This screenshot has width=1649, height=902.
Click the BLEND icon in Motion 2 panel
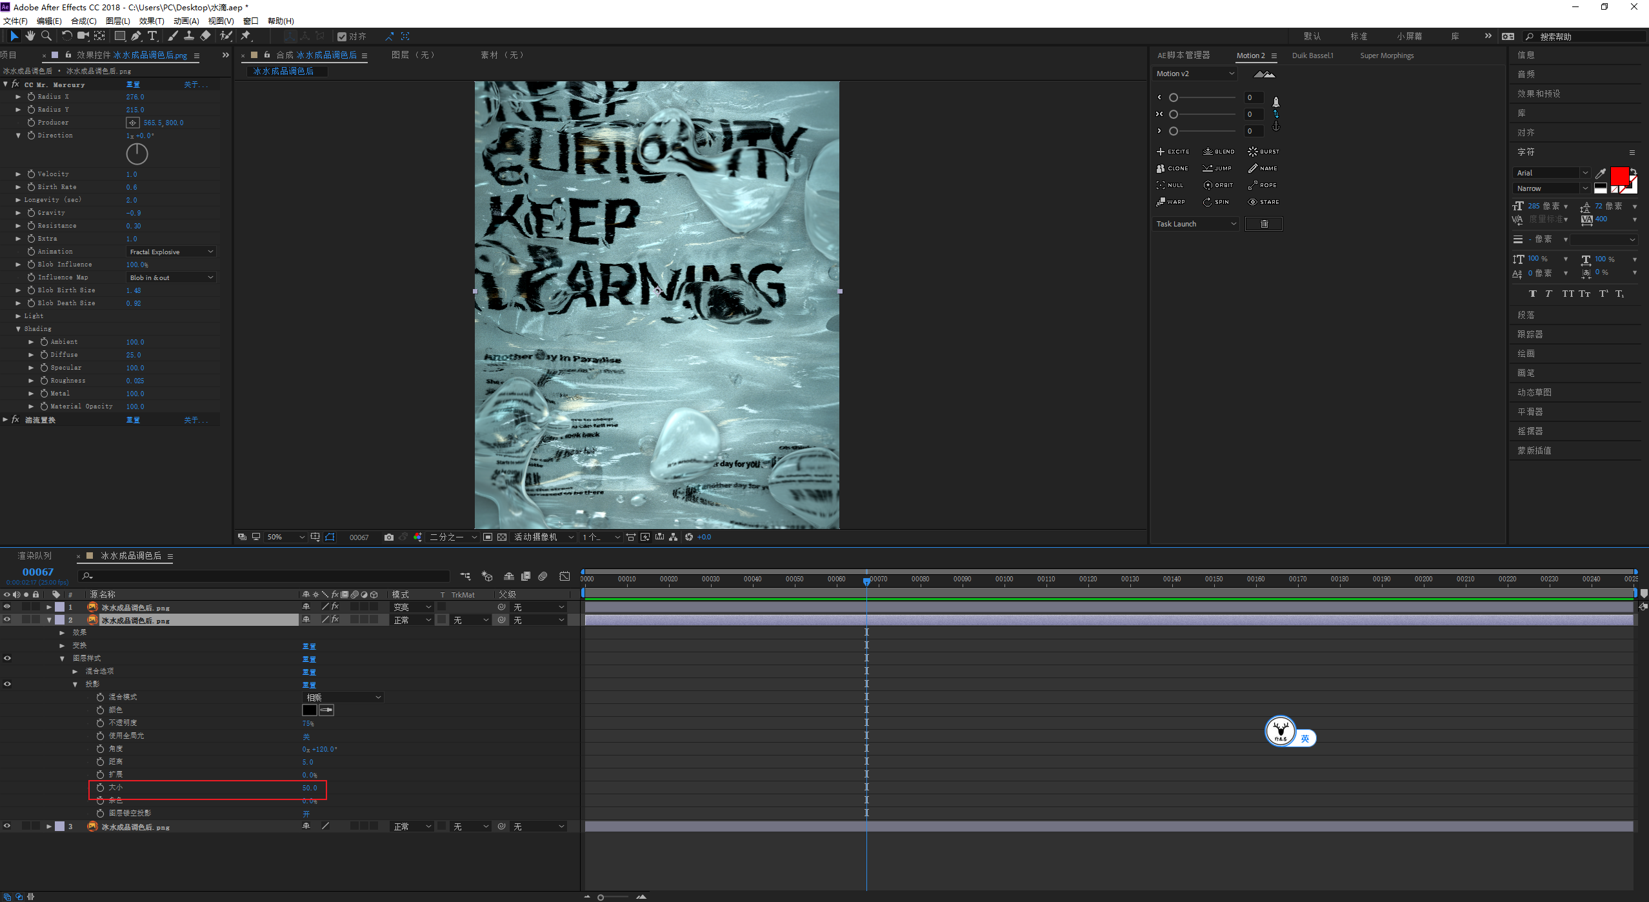(x=1208, y=151)
